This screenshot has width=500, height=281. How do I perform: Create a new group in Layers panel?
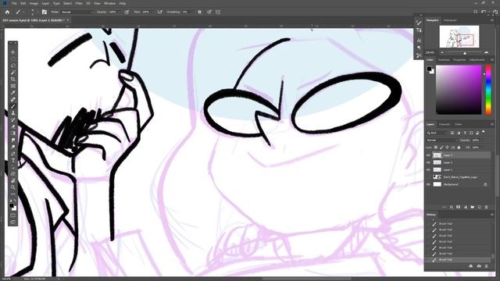(x=472, y=207)
